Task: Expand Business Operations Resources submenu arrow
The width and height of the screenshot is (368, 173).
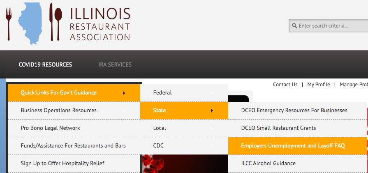Action: [x=124, y=111]
